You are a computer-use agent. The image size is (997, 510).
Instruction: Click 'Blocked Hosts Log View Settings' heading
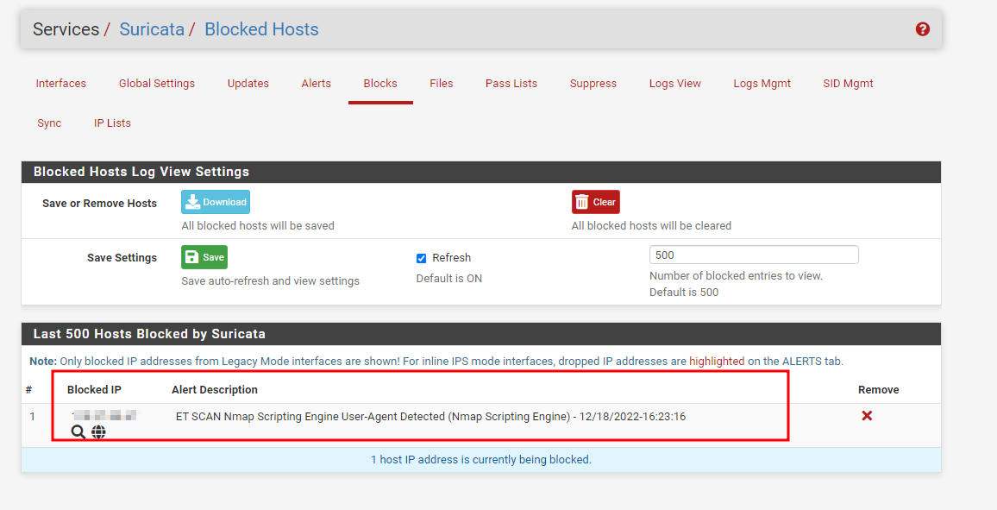pos(141,172)
